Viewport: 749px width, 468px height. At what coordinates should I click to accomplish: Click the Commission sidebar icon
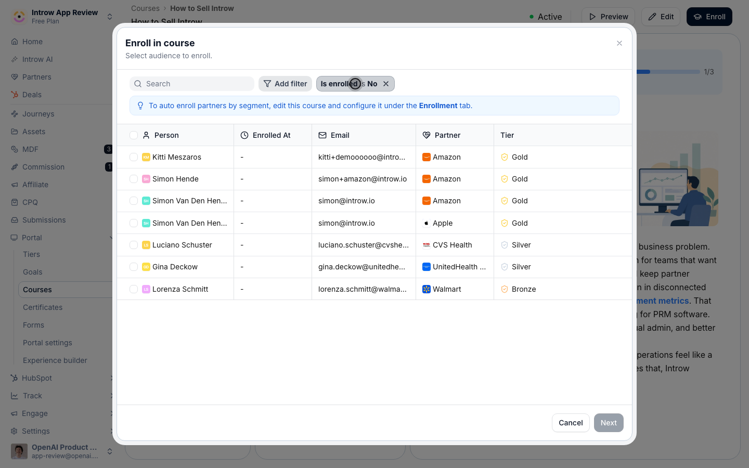(x=15, y=167)
